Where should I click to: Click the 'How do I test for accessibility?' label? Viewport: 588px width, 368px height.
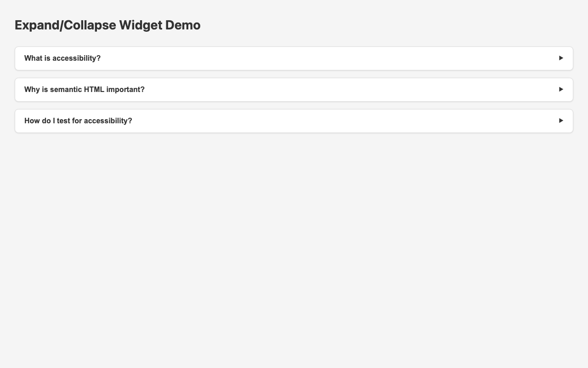[x=78, y=121]
